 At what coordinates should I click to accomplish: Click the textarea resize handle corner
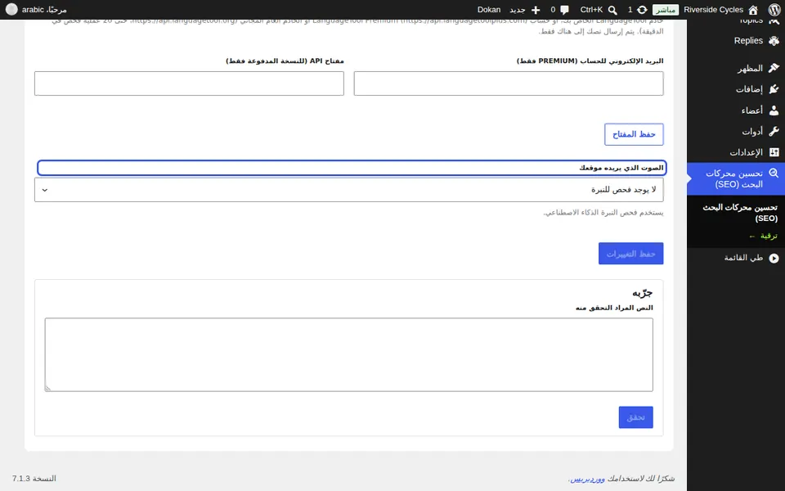point(47,388)
